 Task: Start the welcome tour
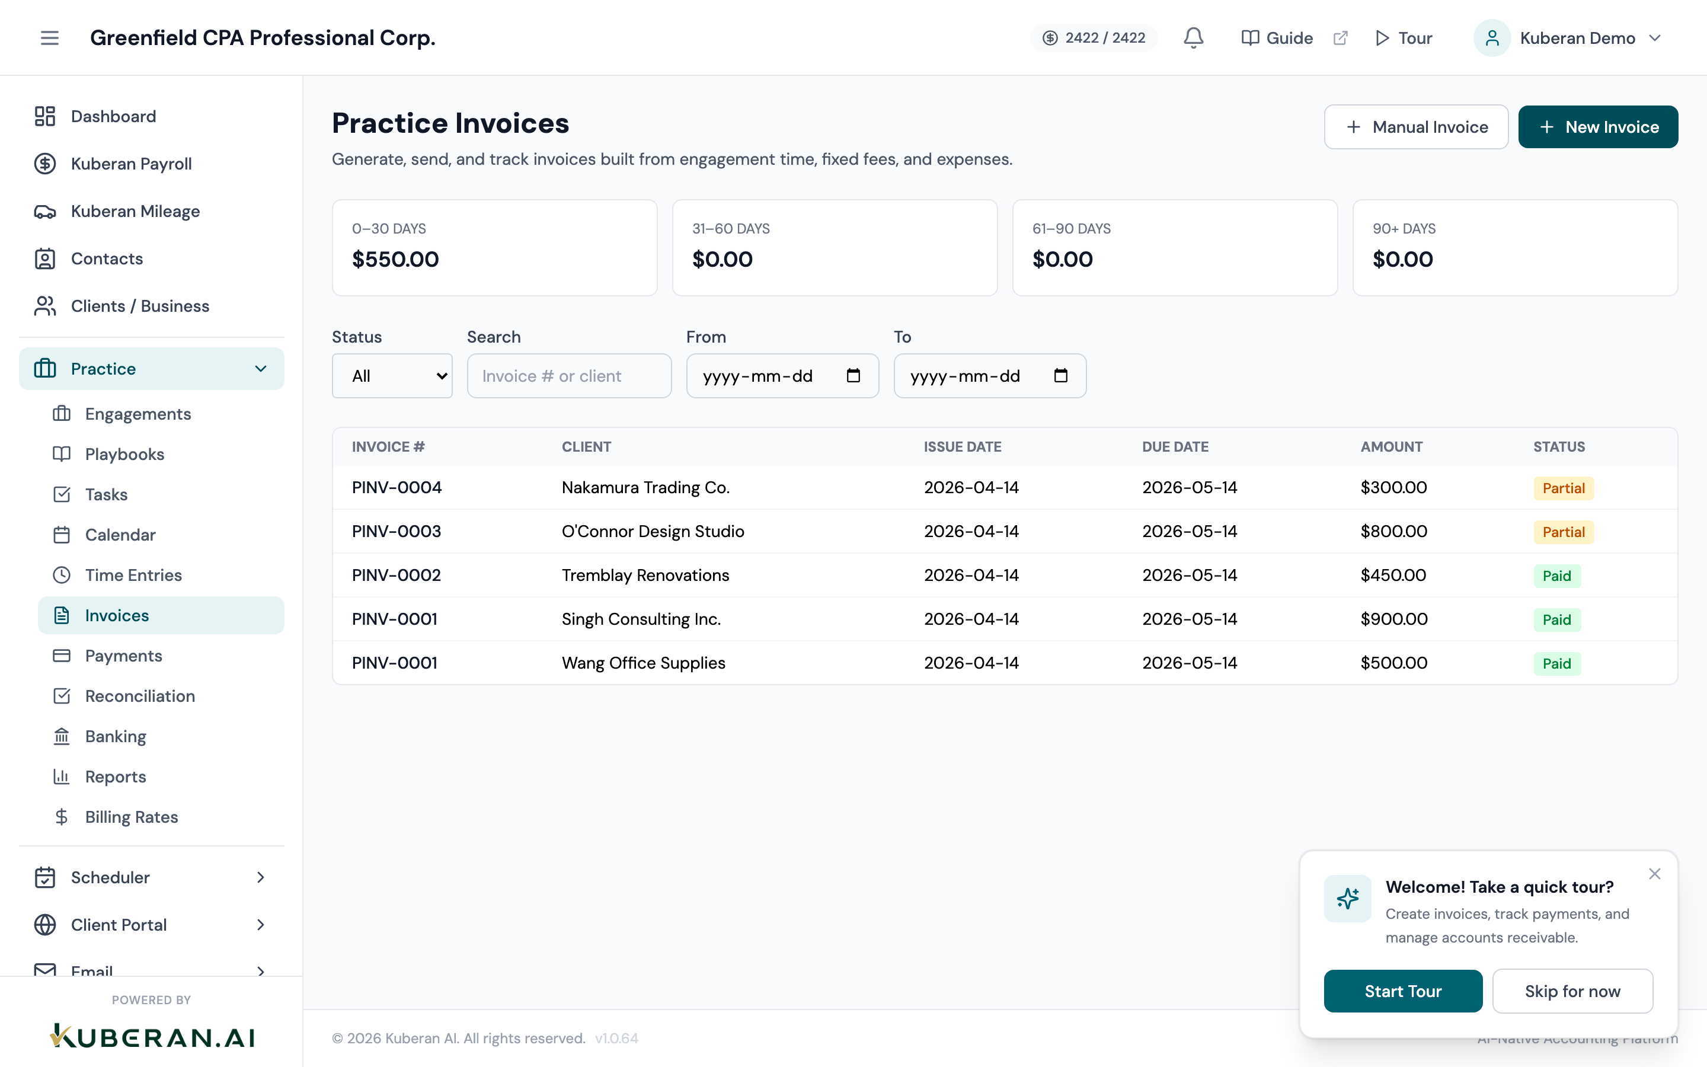[x=1403, y=991]
